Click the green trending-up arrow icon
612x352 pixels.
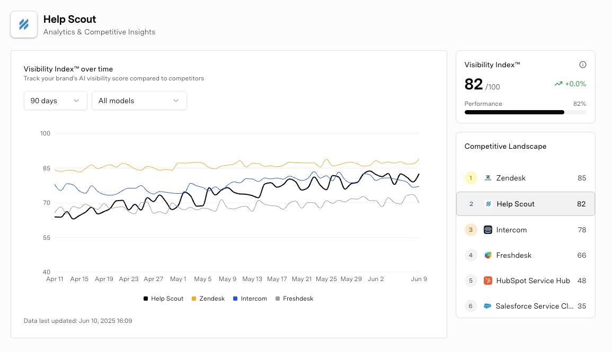pyautogui.click(x=558, y=84)
